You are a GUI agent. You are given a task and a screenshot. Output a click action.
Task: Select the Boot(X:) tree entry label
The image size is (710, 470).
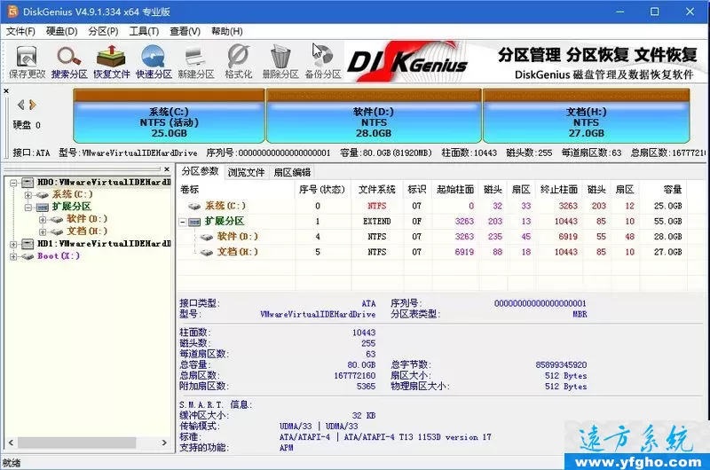click(x=59, y=256)
